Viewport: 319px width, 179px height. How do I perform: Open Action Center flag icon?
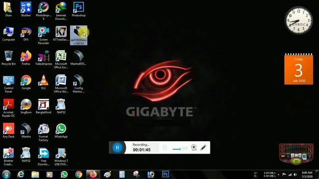(284, 175)
